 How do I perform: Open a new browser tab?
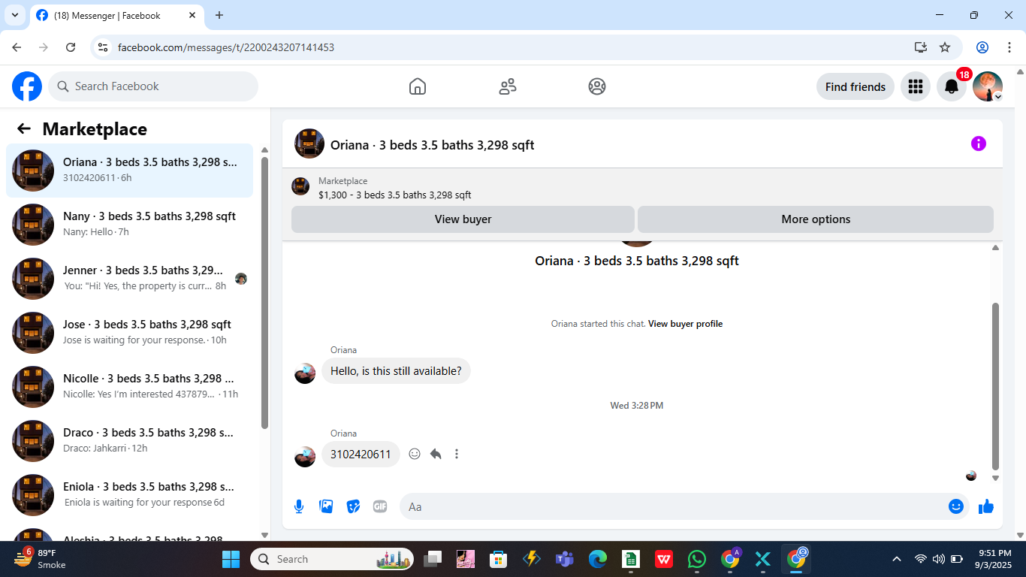(219, 15)
